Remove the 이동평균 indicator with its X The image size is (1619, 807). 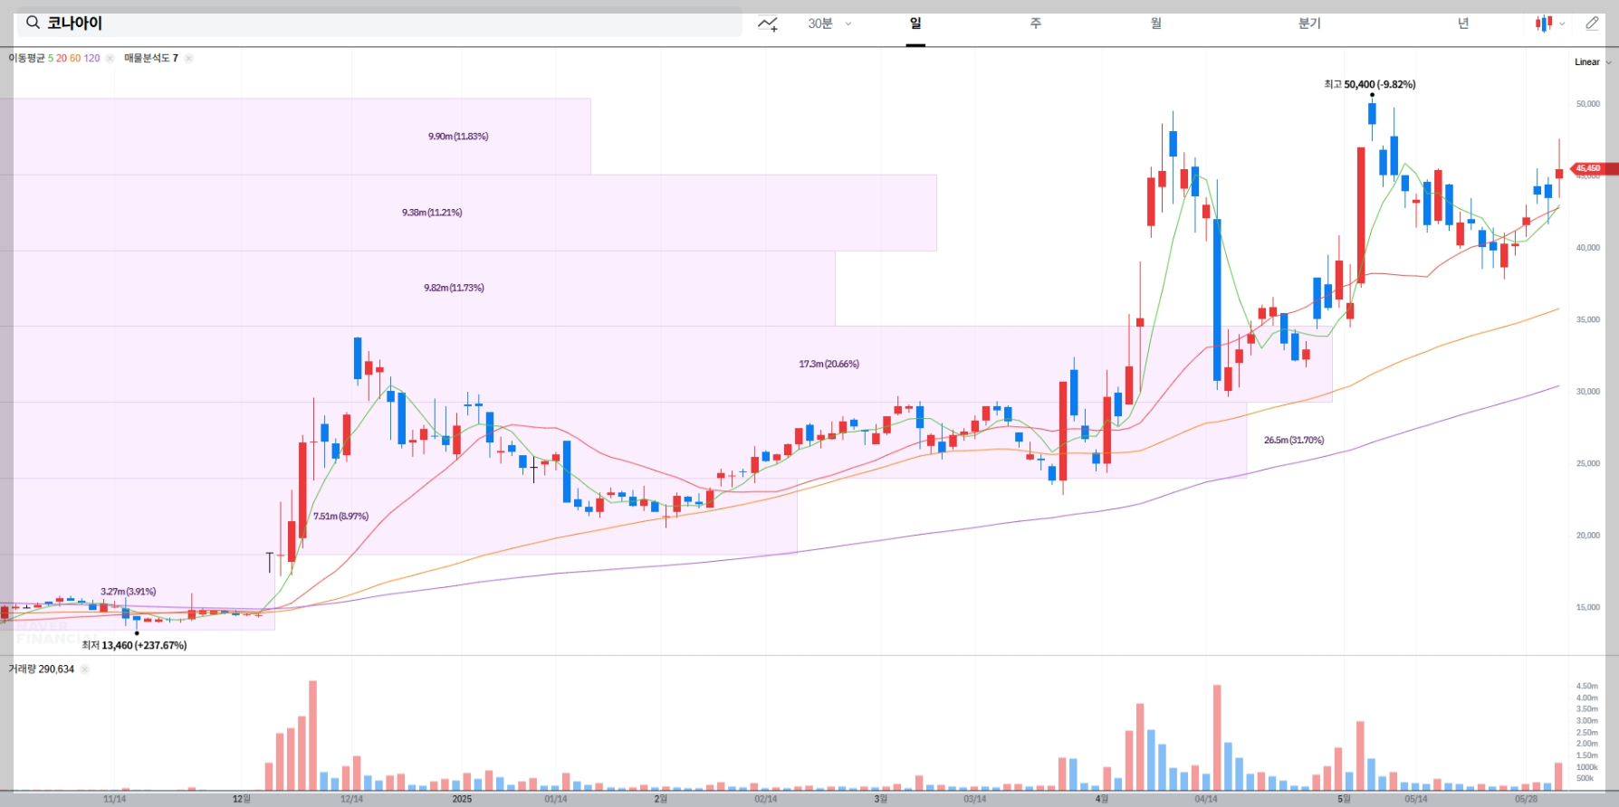click(x=110, y=58)
